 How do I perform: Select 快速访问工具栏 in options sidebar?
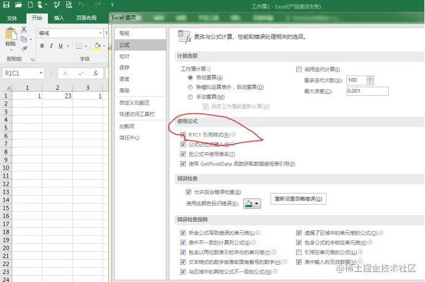(x=140, y=114)
